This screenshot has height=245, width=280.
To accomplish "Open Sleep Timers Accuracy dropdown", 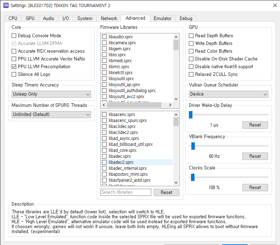I will pyautogui.click(x=51, y=94).
